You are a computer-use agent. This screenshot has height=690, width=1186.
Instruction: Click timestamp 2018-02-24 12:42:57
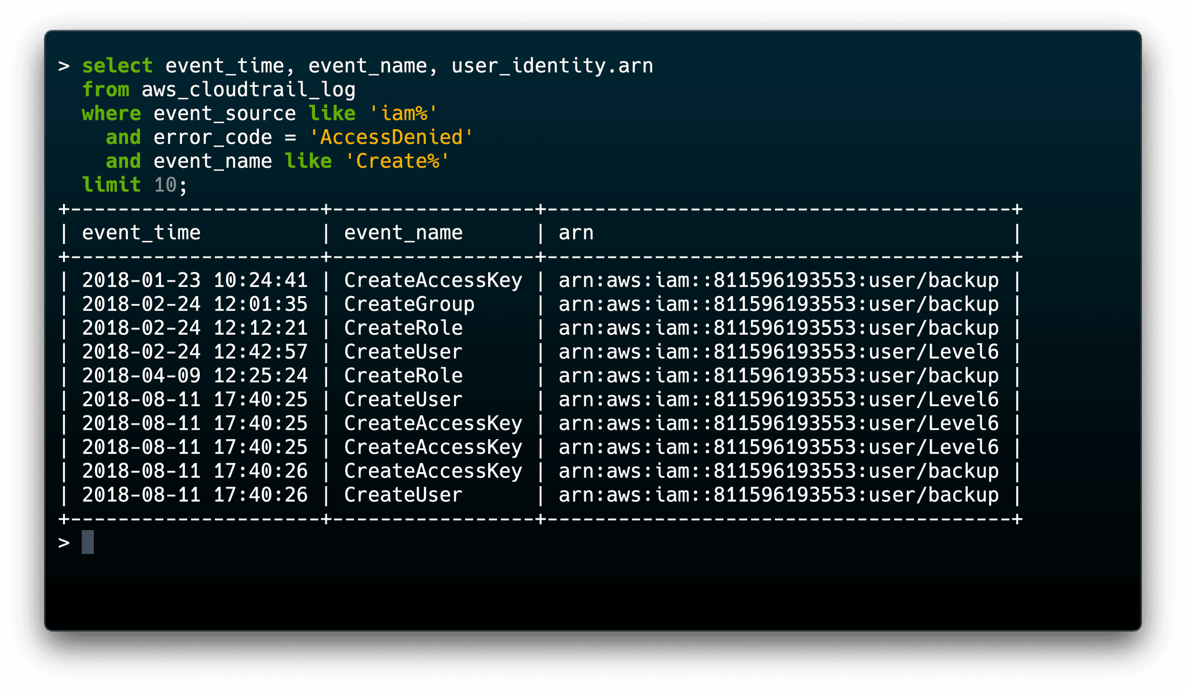pyautogui.click(x=195, y=352)
